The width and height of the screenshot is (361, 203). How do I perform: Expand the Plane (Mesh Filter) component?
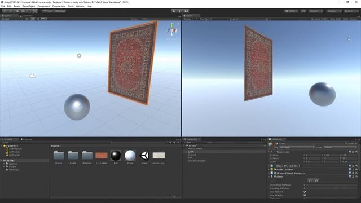point(269,166)
